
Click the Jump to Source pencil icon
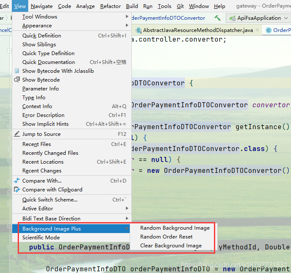(17, 134)
